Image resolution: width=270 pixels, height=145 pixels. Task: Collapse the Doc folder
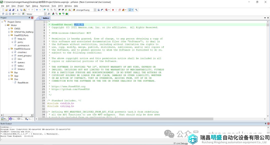click(x=9, y=79)
